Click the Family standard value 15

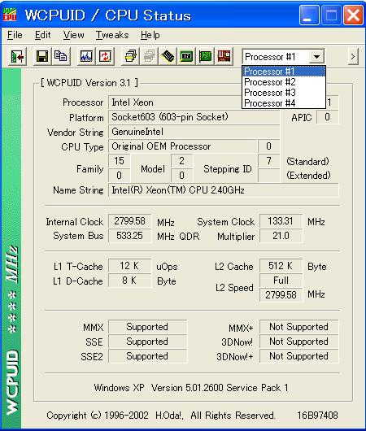tap(120, 161)
